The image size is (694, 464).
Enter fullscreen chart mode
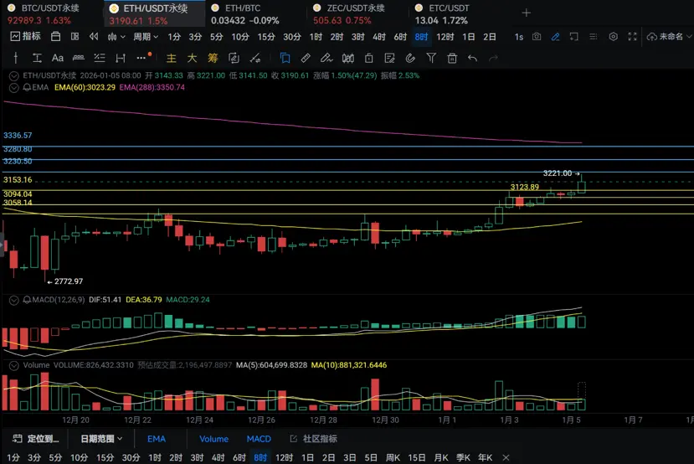pyautogui.click(x=633, y=37)
